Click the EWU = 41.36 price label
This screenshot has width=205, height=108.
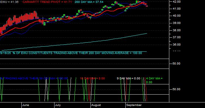[x=9, y=2]
